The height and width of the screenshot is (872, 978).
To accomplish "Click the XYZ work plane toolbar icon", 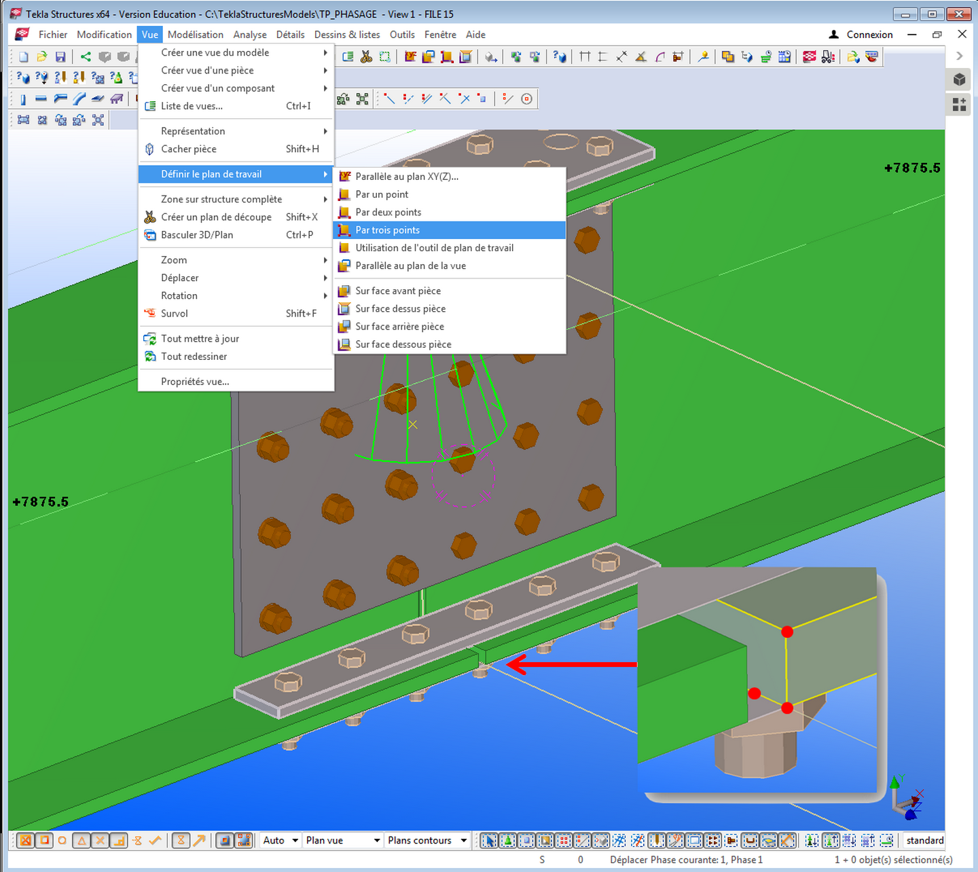I will click(x=410, y=57).
